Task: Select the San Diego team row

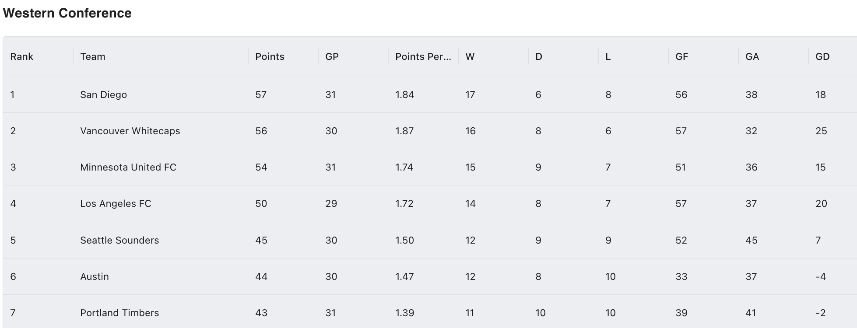Action: [x=430, y=94]
